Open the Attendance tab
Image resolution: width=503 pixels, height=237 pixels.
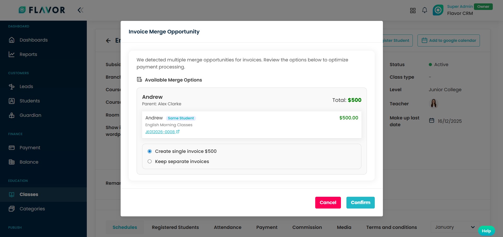tap(227, 227)
